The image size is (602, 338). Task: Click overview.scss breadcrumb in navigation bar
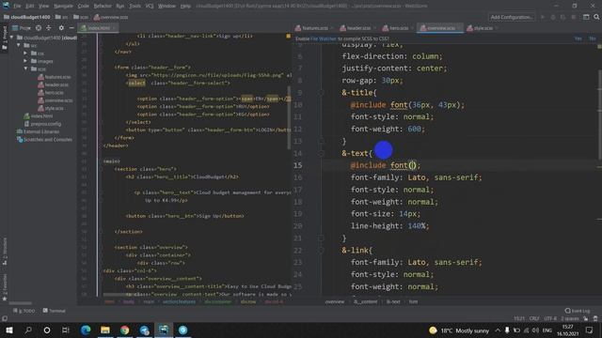pyautogui.click(x=111, y=17)
